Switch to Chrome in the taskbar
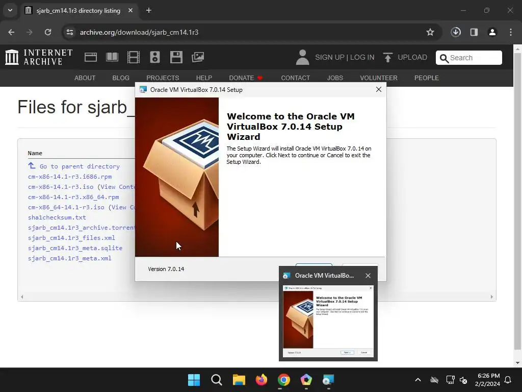 (283, 380)
